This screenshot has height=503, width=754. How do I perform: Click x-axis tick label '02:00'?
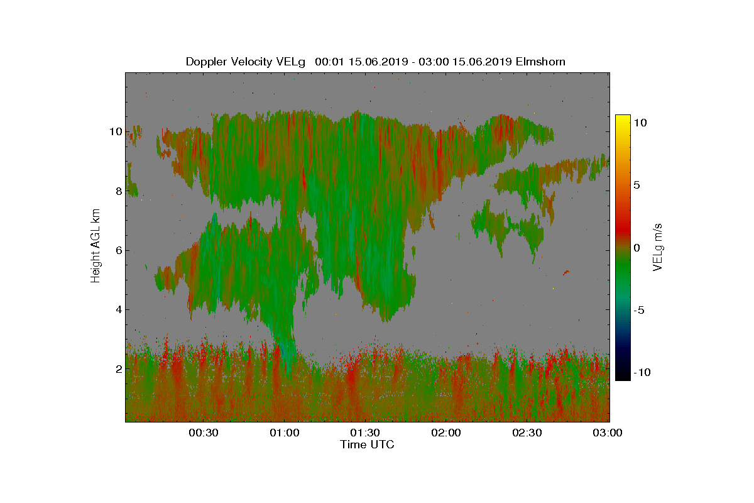[x=446, y=433]
